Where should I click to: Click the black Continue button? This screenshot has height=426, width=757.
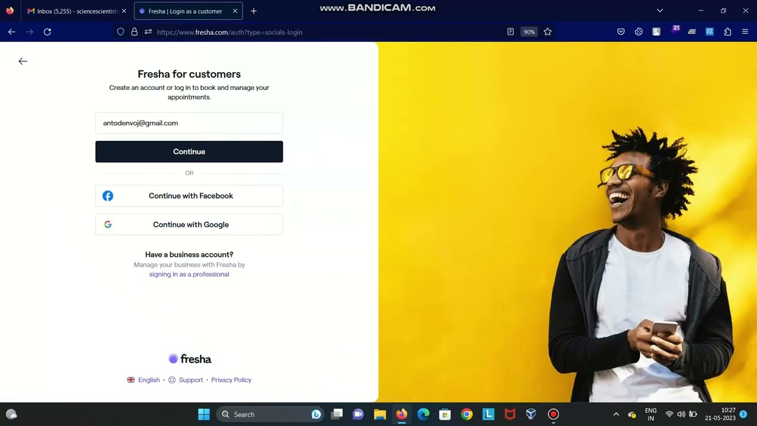[x=189, y=151]
